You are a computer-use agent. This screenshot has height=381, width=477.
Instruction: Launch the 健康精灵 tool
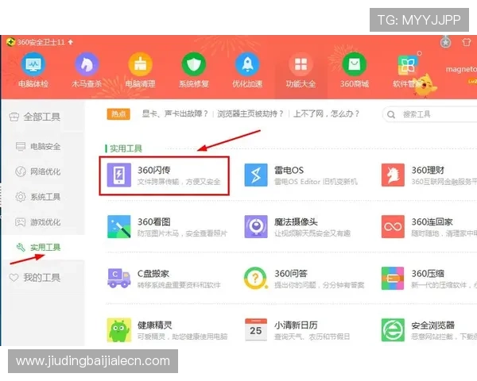pyautogui.click(x=167, y=330)
